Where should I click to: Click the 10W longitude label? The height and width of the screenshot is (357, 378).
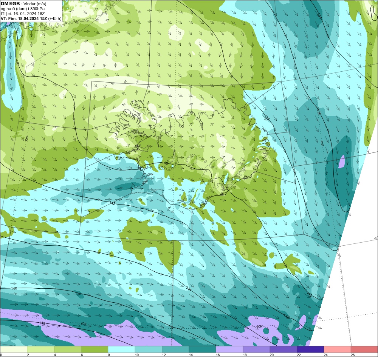[x=322, y=144]
